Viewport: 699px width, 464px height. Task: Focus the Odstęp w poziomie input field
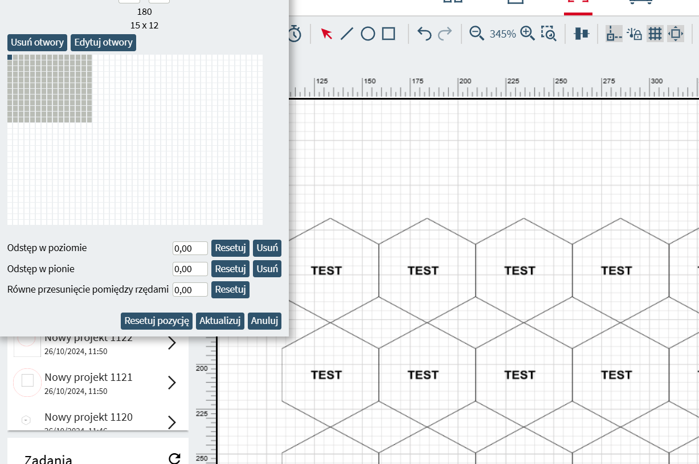pos(190,248)
